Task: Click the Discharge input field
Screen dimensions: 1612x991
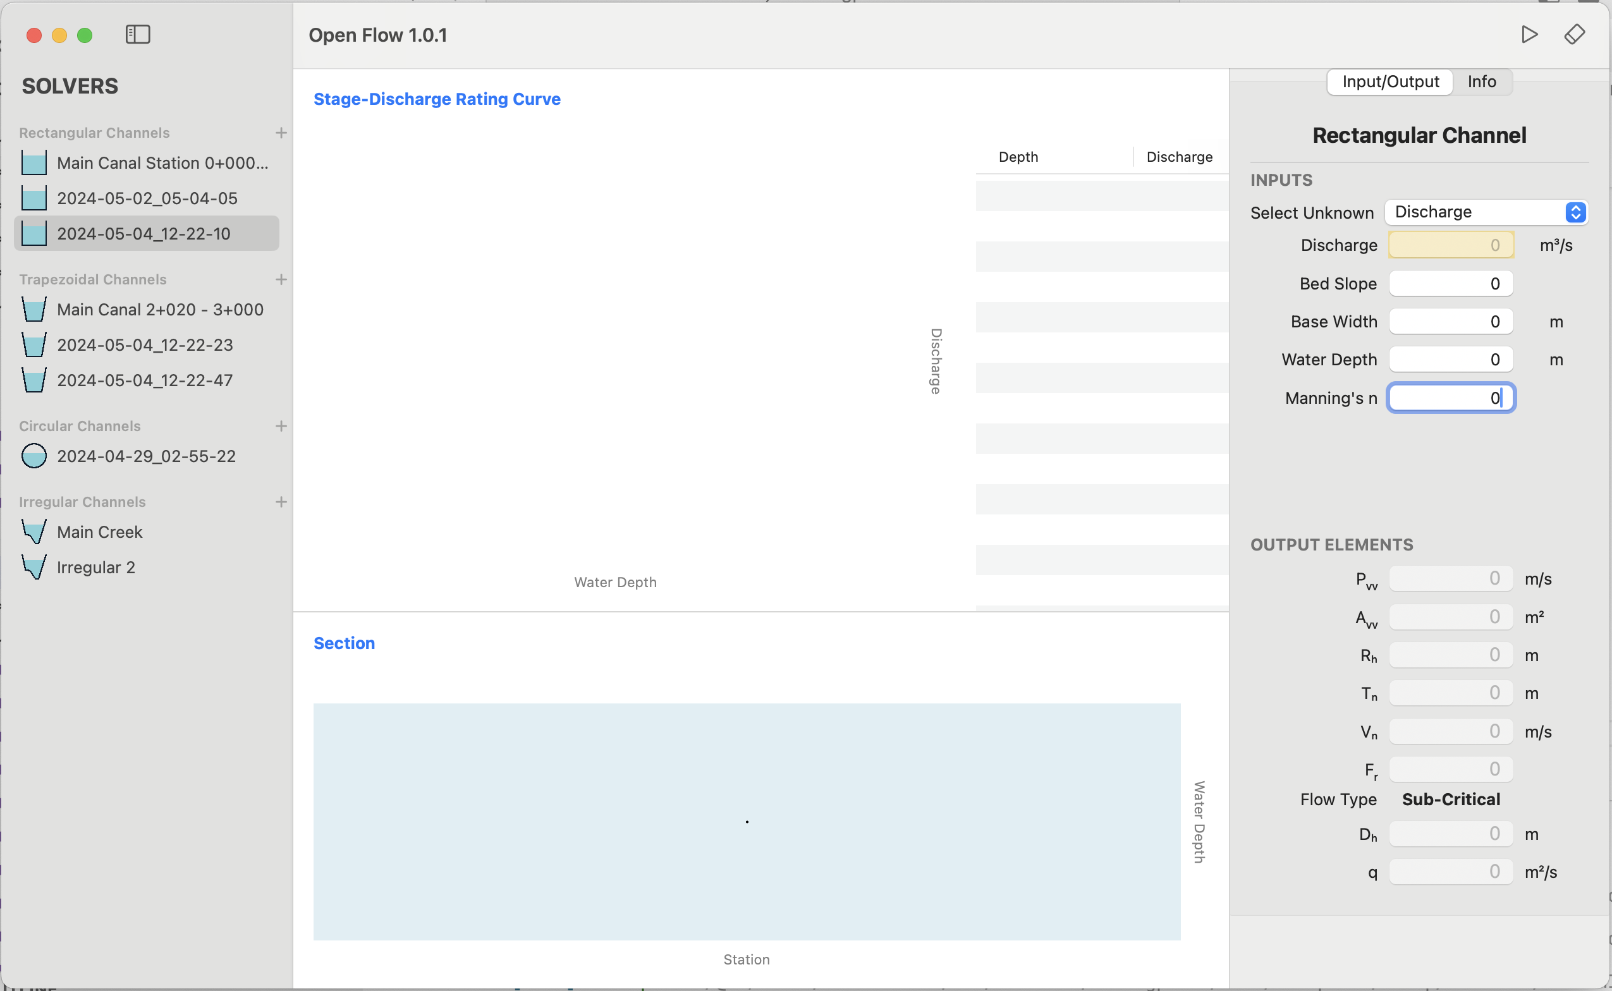Action: point(1451,246)
